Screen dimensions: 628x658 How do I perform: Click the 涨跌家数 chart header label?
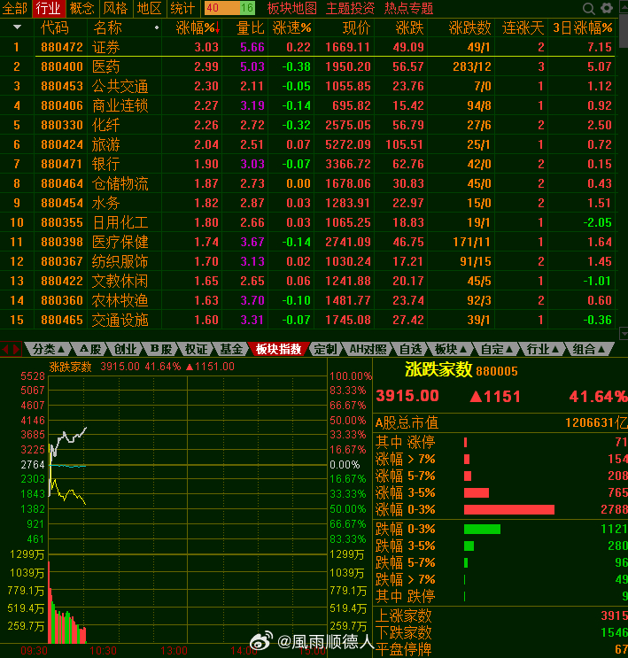pyautogui.click(x=70, y=367)
